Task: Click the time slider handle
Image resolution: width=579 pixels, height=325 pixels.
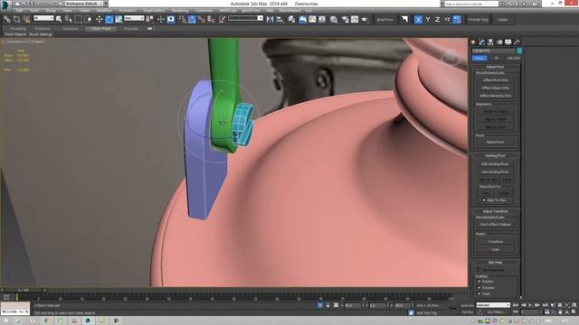Action: coord(23,291)
